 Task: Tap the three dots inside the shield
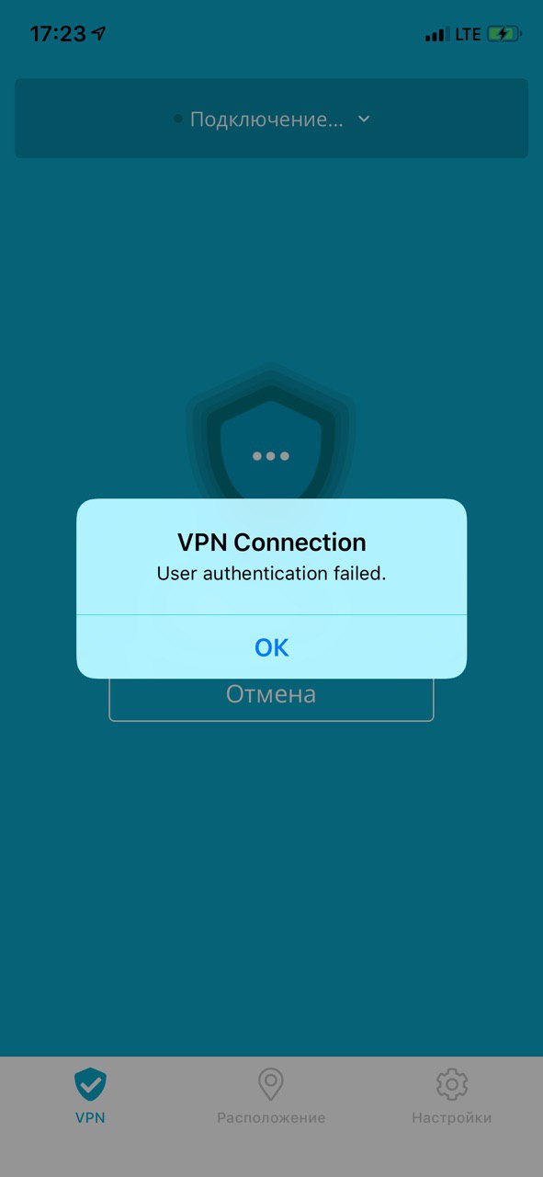pos(271,456)
